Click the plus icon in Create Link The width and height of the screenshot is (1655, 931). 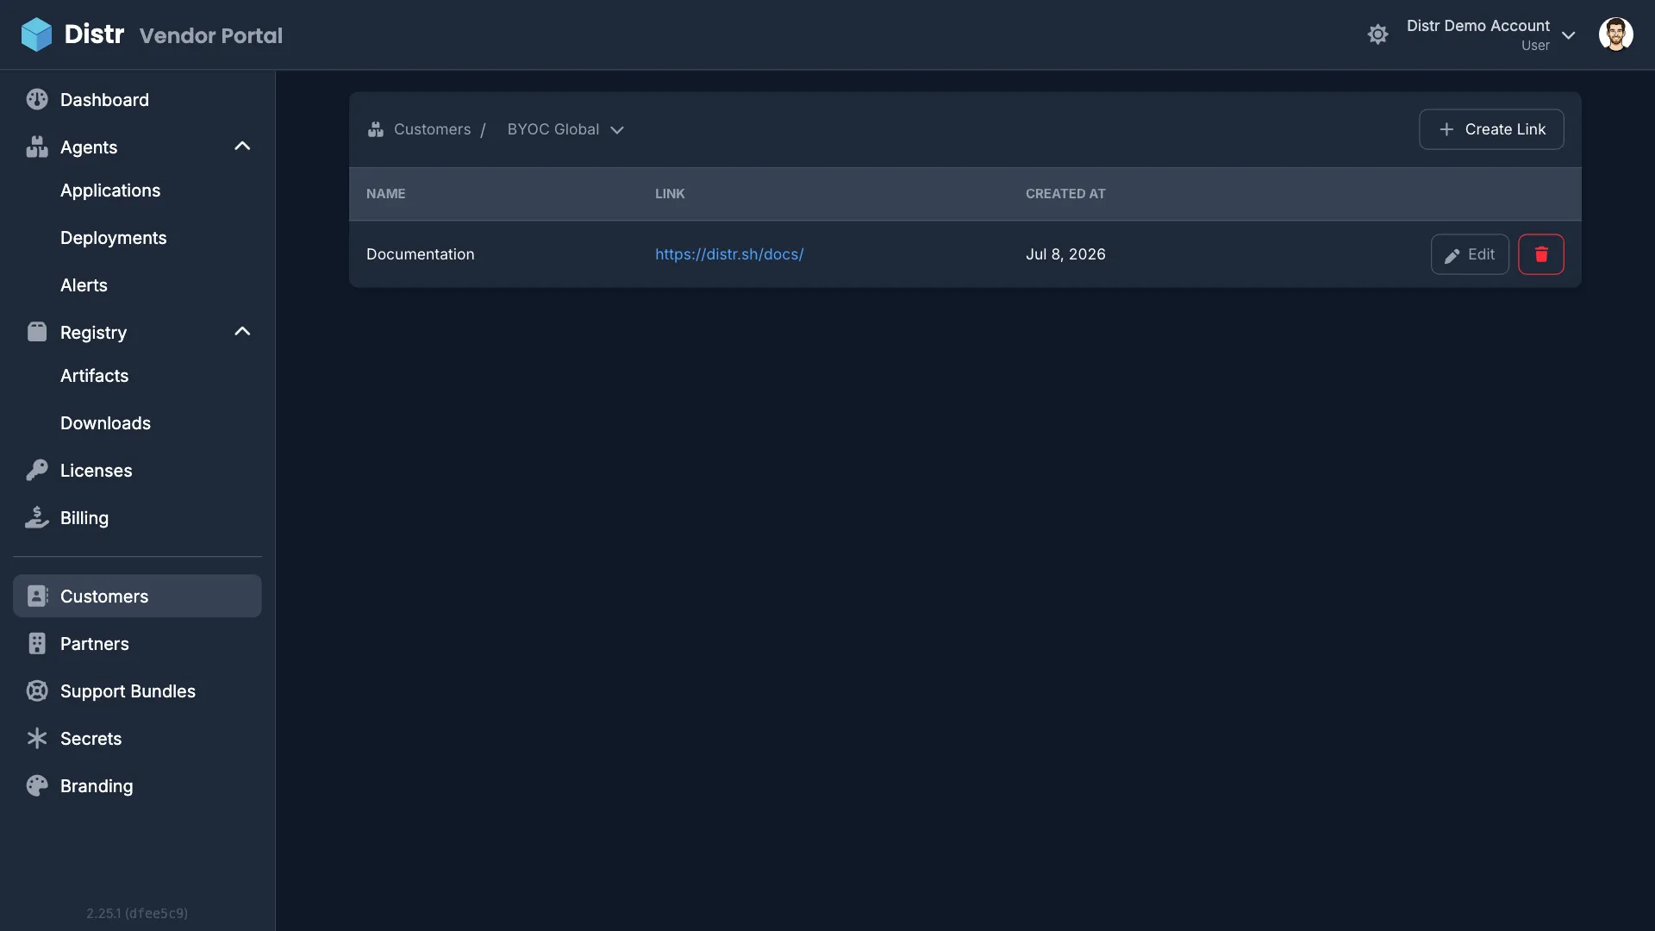tap(1446, 129)
